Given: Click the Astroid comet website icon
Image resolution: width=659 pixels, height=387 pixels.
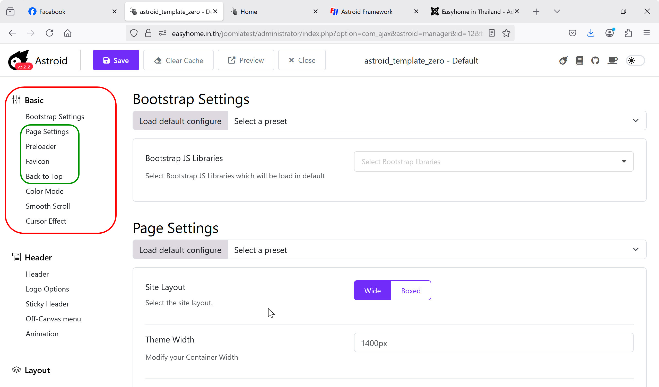Looking at the screenshot, I should click(563, 60).
